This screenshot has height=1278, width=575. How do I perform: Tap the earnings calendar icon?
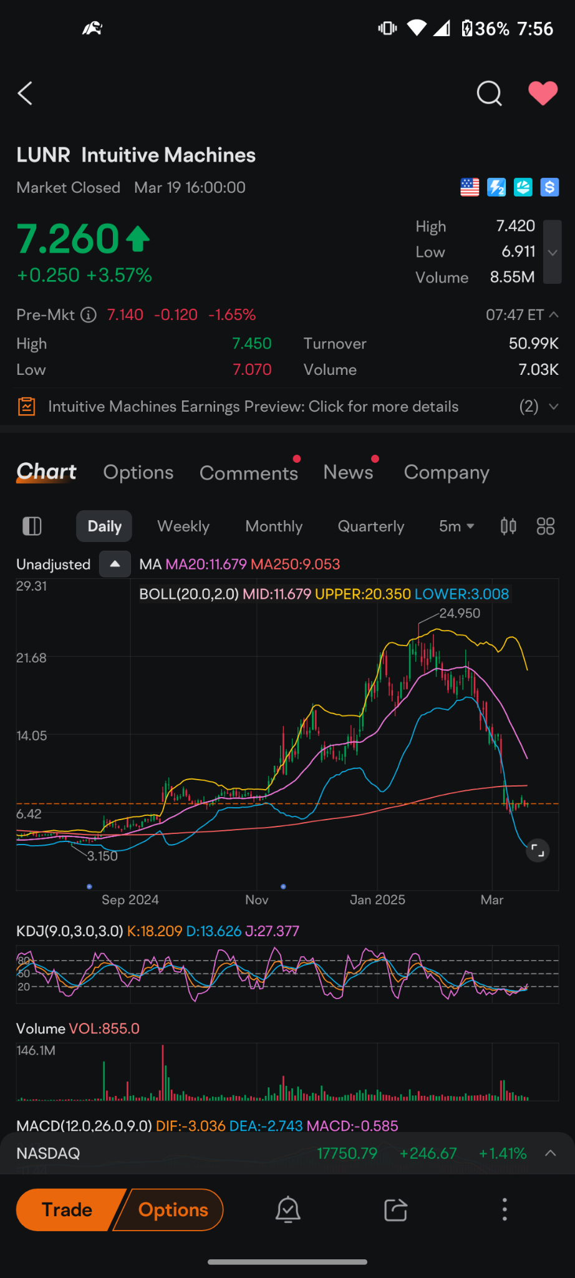tap(26, 407)
